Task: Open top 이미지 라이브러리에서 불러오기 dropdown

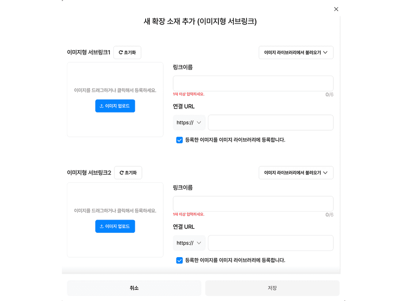Action: point(296,52)
